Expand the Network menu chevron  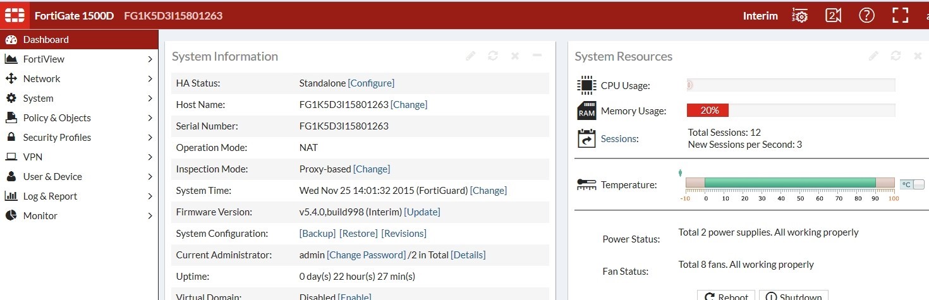pos(150,79)
